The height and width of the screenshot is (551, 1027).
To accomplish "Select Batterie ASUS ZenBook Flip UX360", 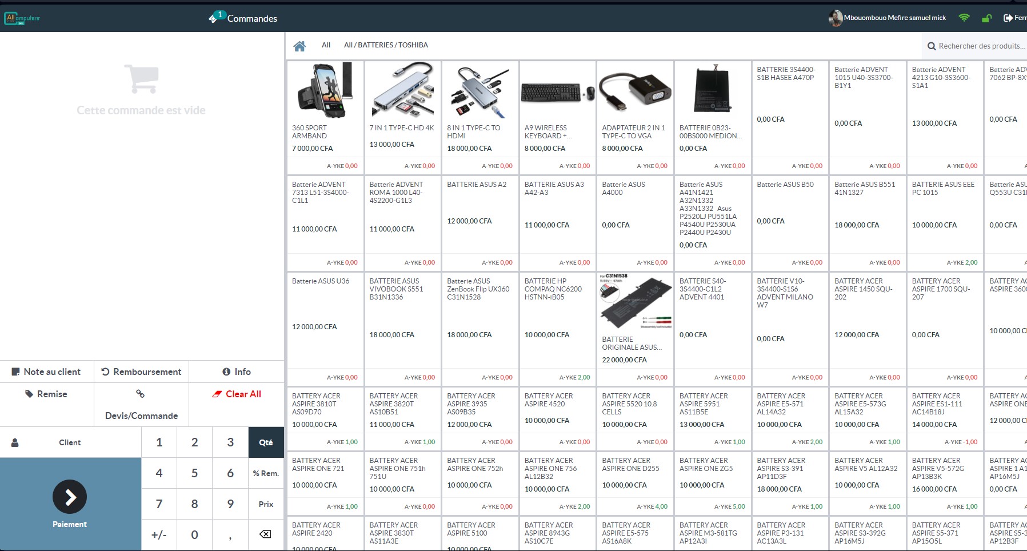I will point(480,329).
